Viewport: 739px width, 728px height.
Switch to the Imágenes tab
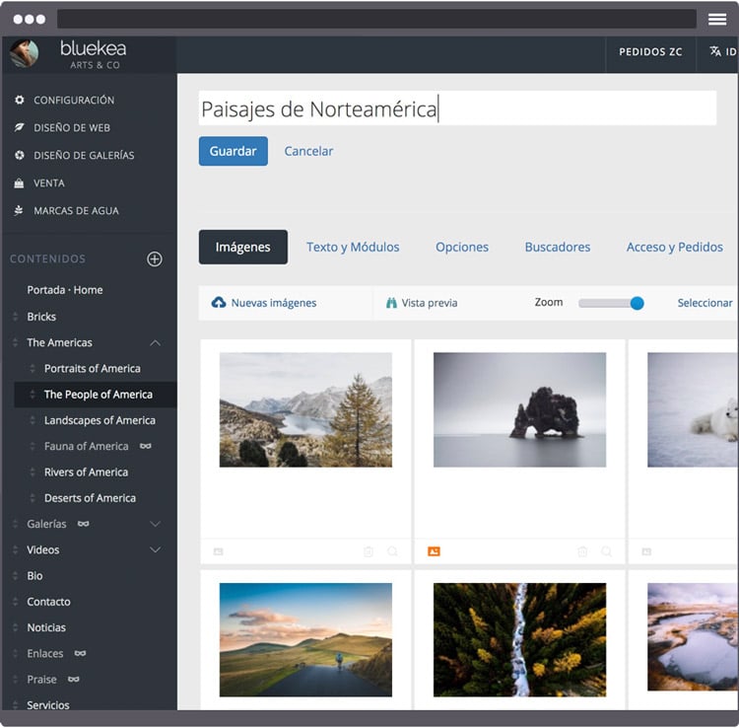[x=243, y=248]
